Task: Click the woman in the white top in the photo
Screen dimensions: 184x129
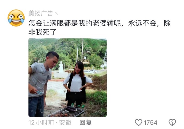Action: click(x=77, y=84)
